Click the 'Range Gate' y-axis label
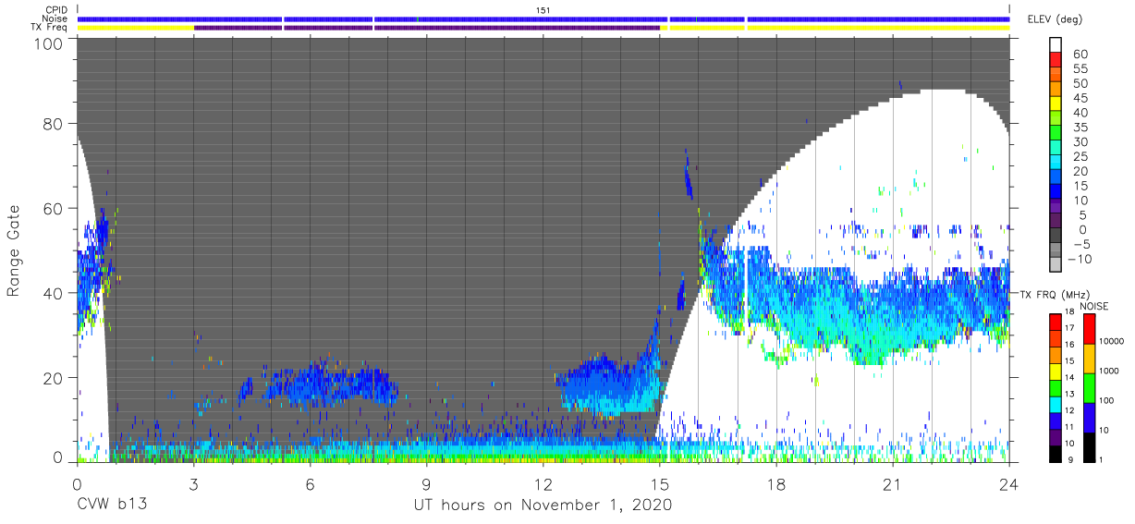 [14, 251]
